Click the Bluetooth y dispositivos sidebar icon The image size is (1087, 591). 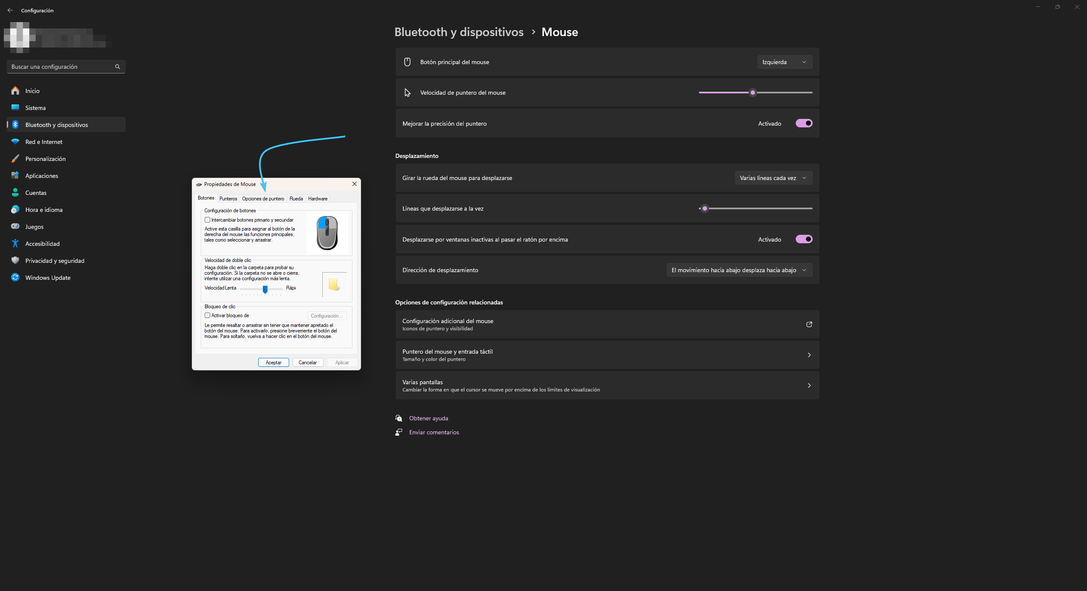point(15,124)
